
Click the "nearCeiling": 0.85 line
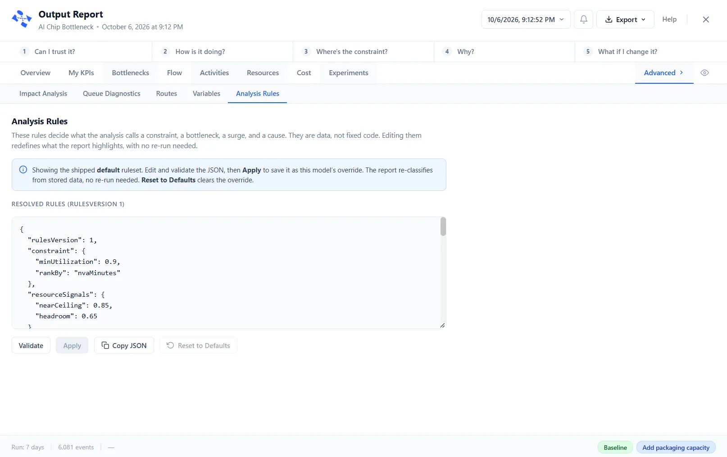point(73,305)
